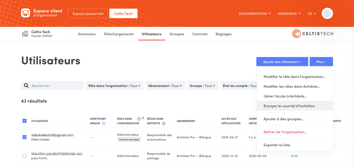Click the Antidote flame logo icon

(x=26, y=13)
